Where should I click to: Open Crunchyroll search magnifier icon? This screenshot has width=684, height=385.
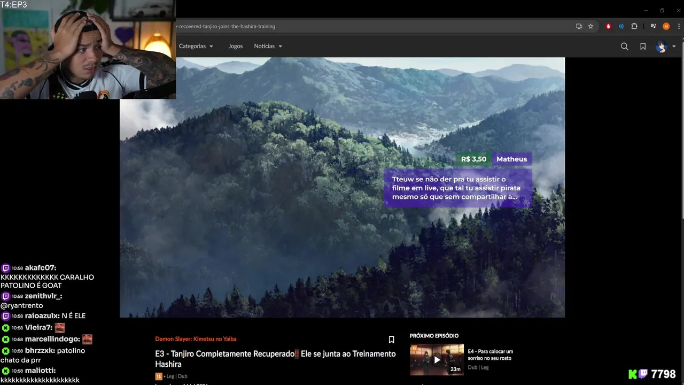click(624, 47)
